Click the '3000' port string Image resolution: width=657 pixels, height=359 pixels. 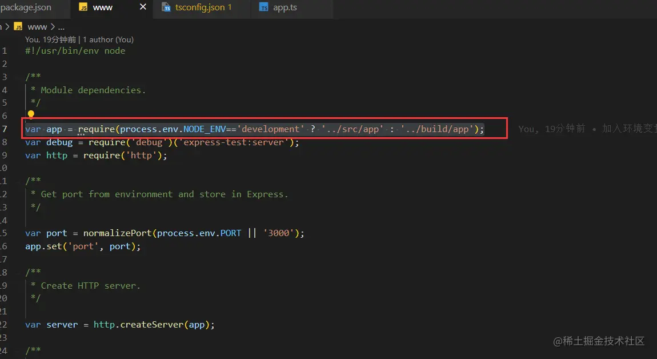[x=279, y=233]
